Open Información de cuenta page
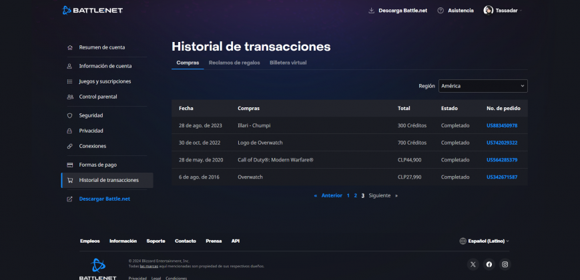This screenshot has height=280, width=580. pos(107,66)
